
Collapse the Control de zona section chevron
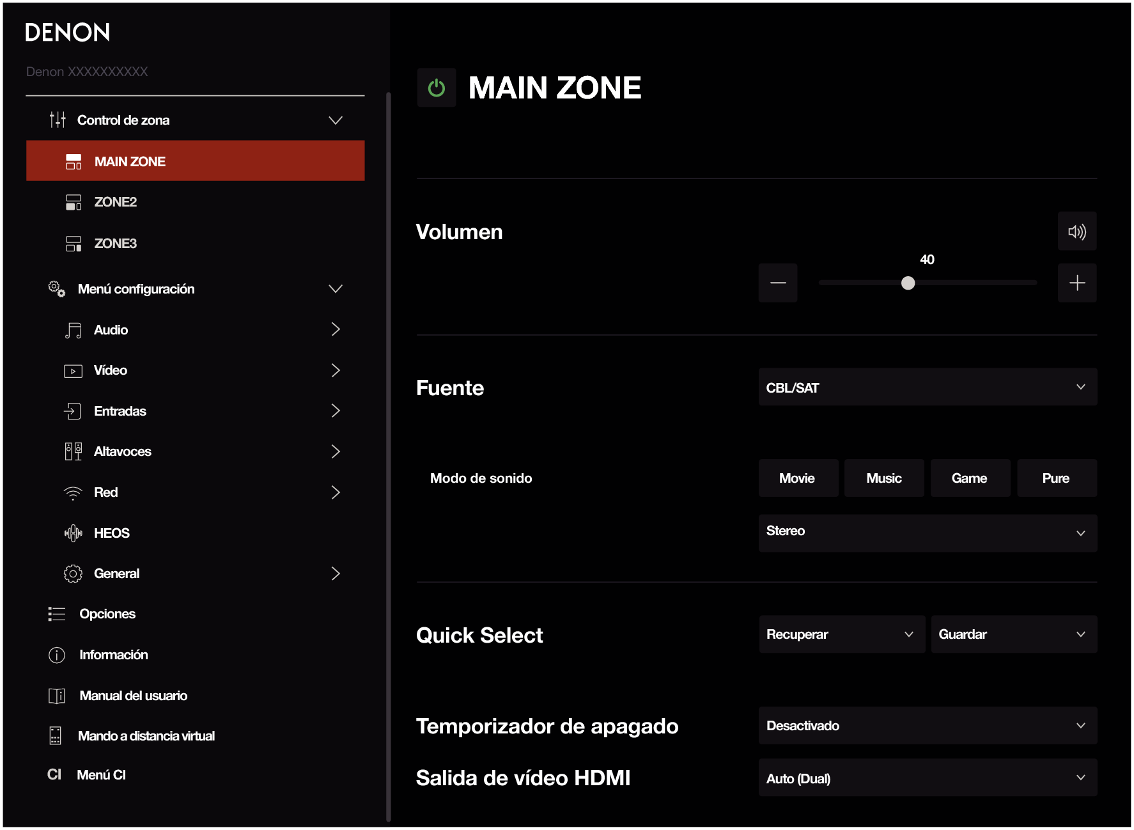tap(336, 120)
